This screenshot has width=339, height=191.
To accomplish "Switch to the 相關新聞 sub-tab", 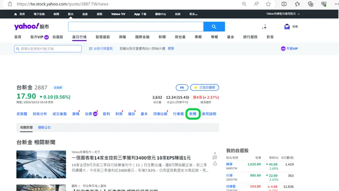I will pyautogui.click(x=26, y=127).
